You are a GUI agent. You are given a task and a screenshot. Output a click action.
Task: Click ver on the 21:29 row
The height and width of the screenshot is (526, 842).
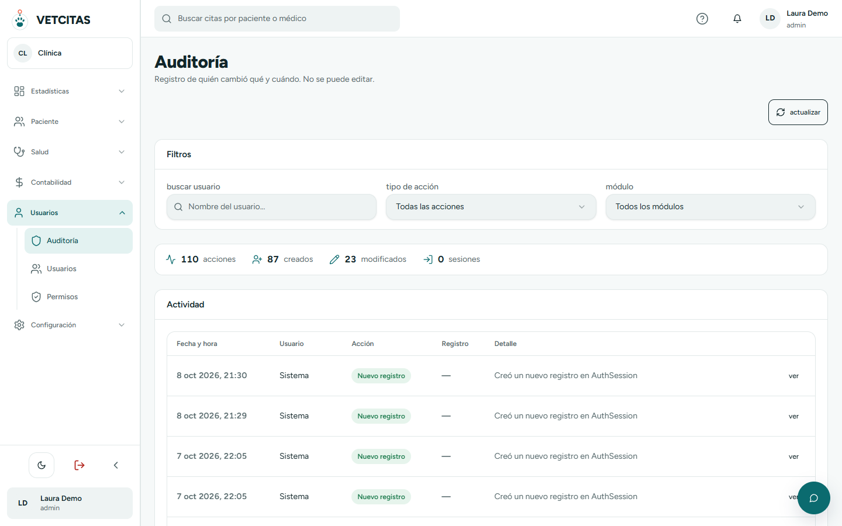[793, 416]
